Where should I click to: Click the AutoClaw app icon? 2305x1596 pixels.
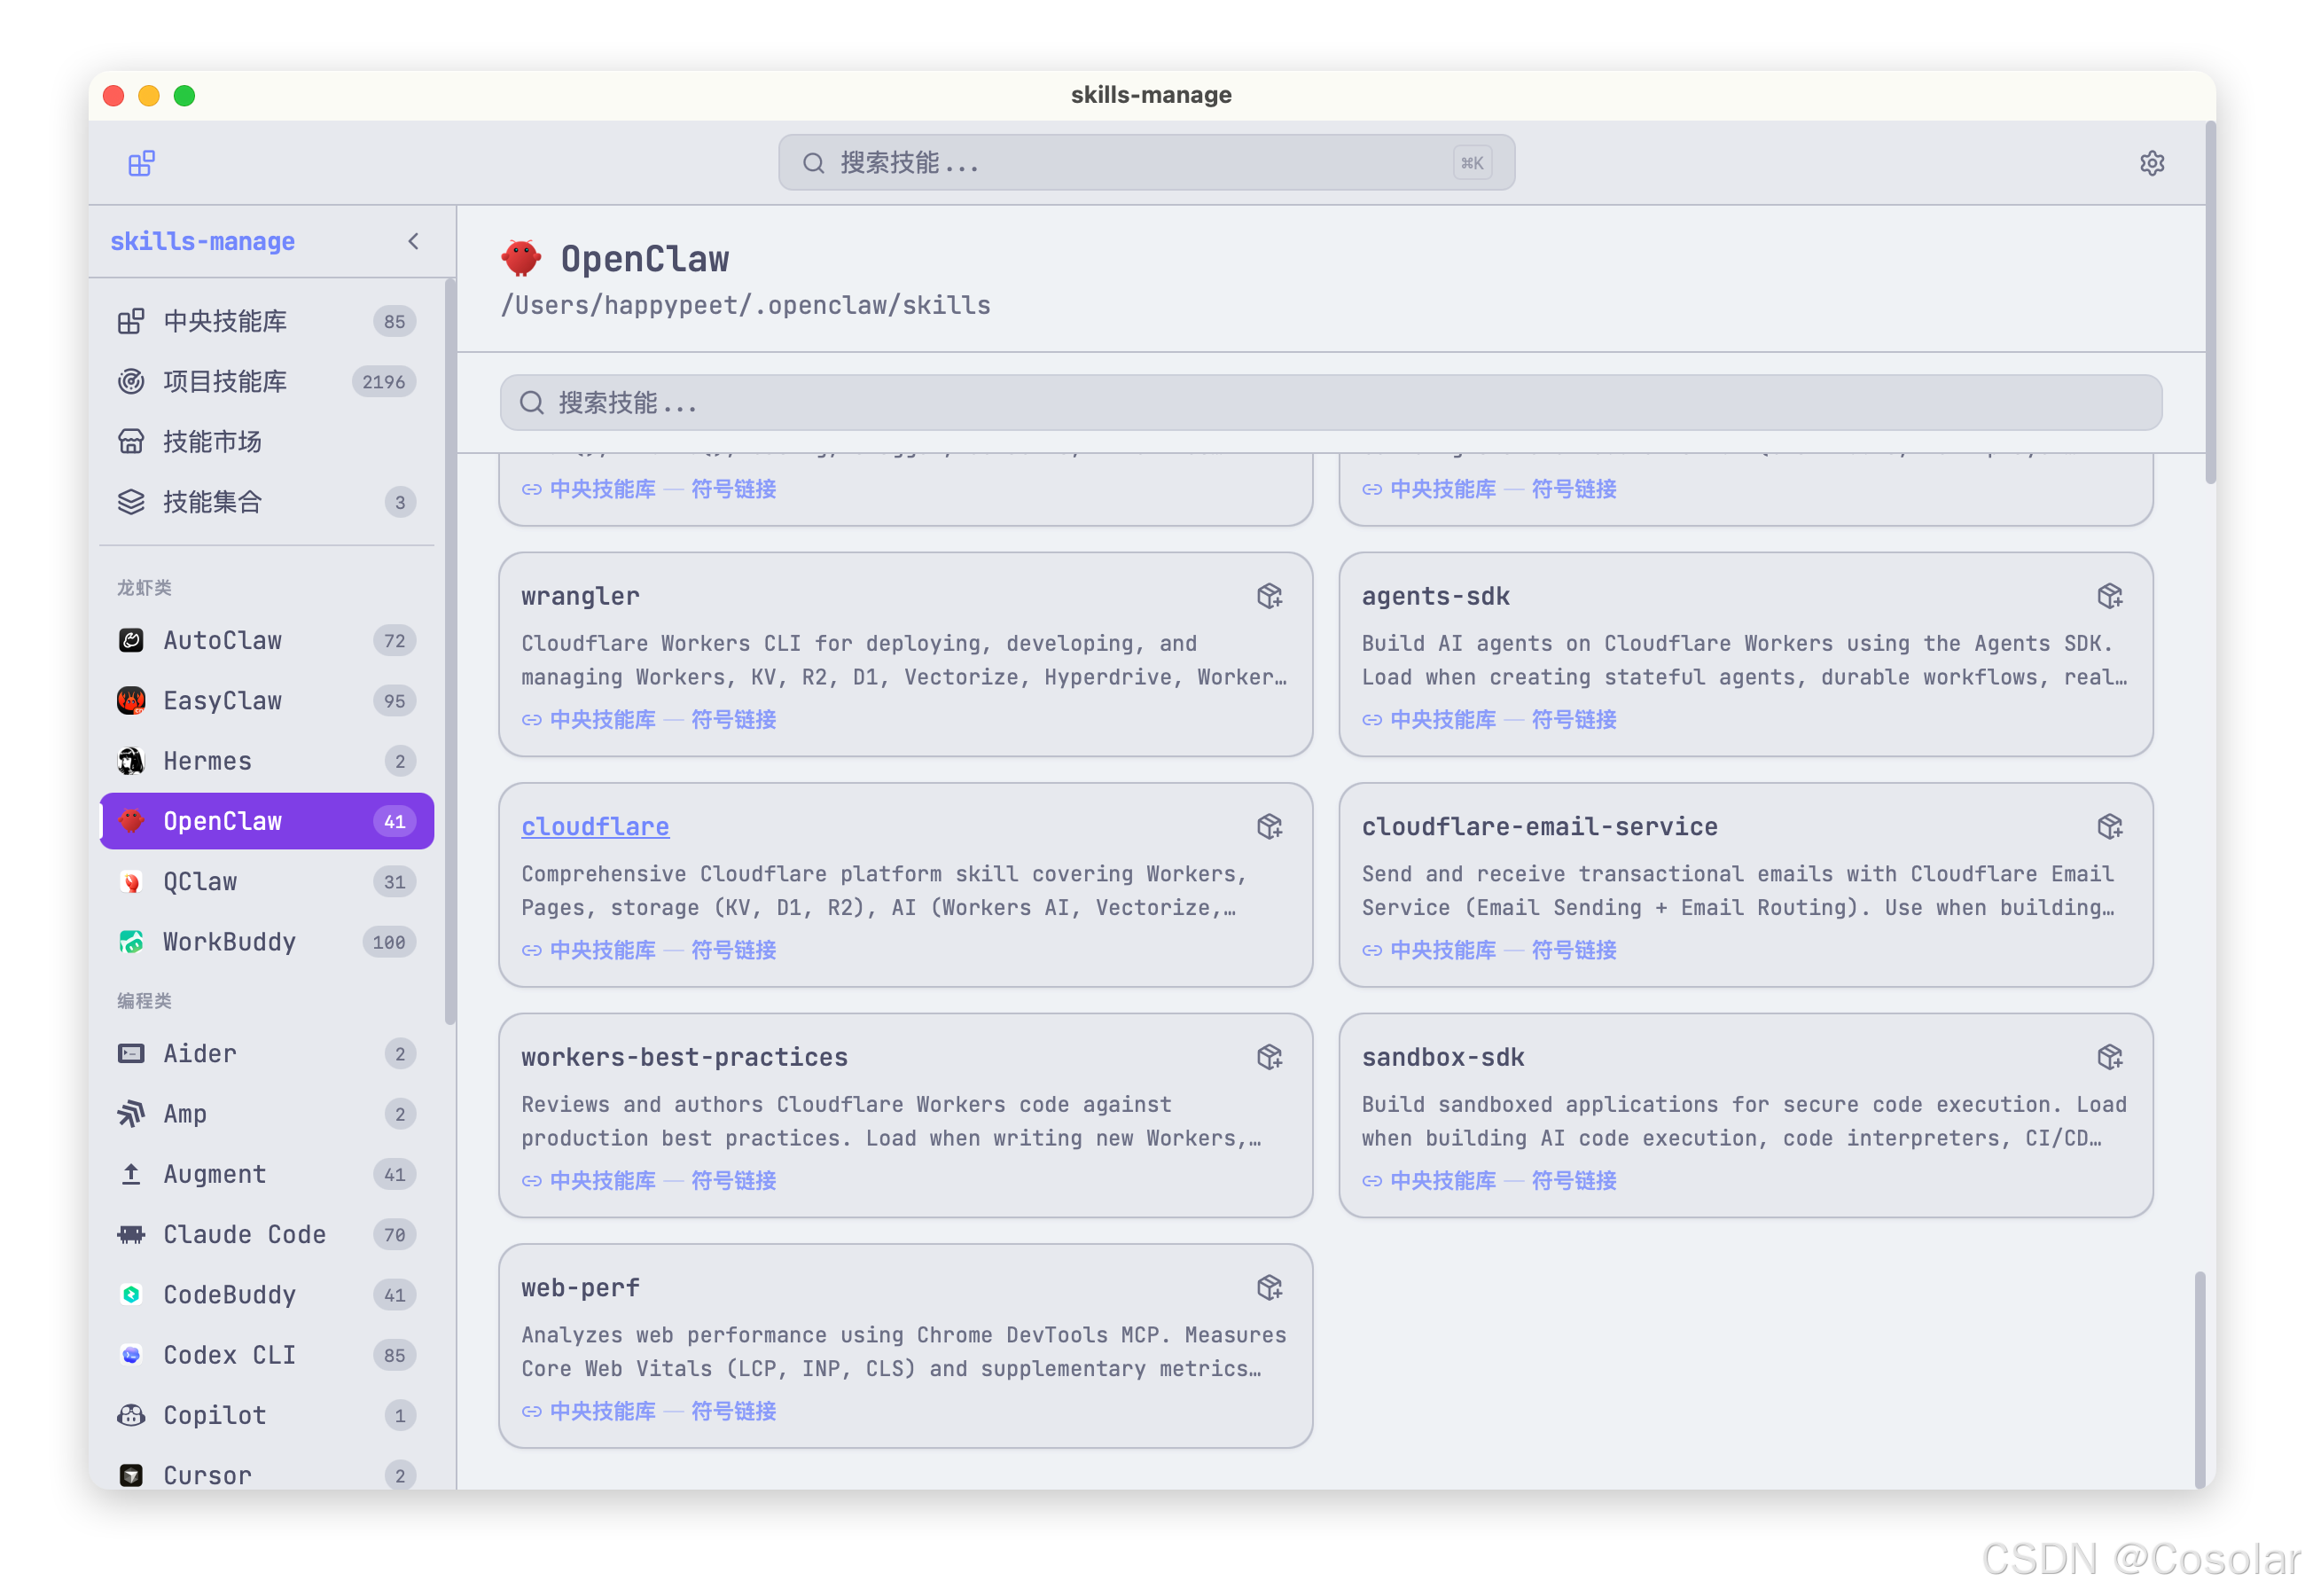(131, 640)
